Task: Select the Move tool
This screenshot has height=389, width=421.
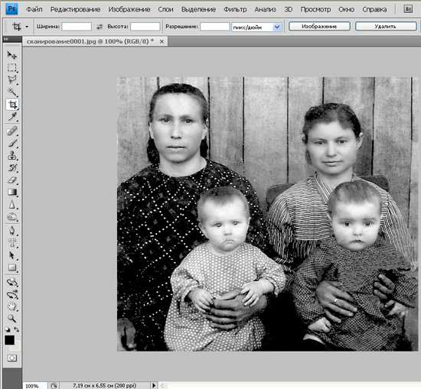Action: [11, 55]
